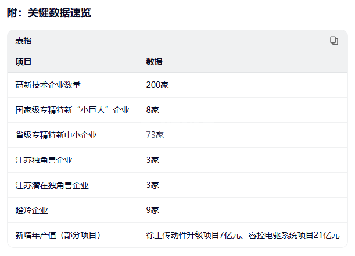Screen dimensions: 355x256
Task: Click the 73家 value cell
Action: tap(155, 135)
